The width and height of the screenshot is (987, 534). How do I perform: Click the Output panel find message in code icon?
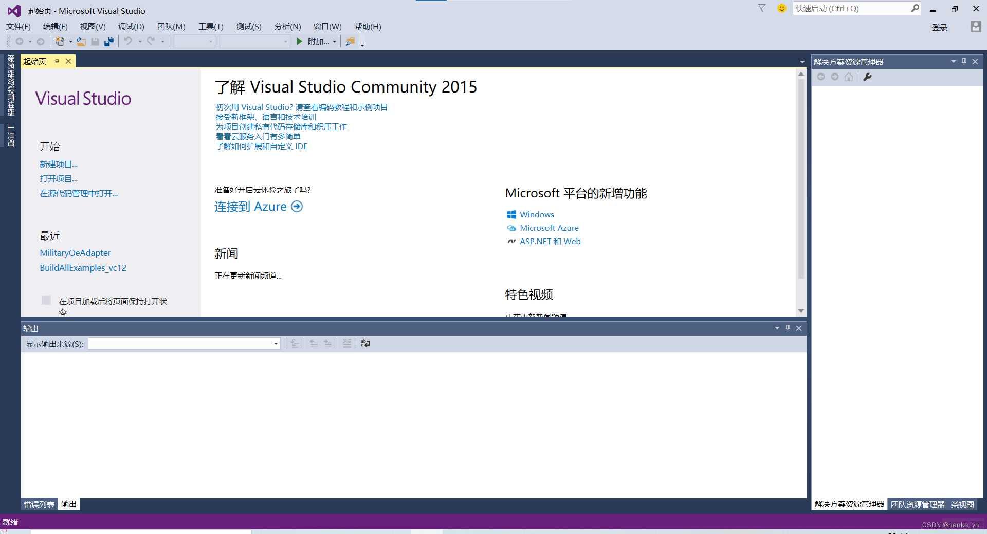click(295, 343)
